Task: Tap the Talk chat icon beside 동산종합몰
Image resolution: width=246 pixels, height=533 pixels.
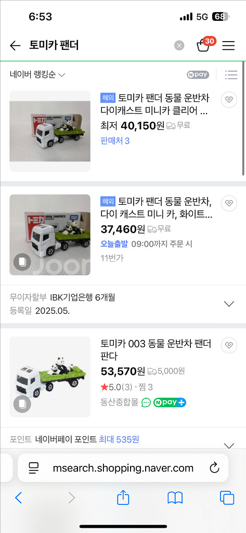Action: coord(146,402)
